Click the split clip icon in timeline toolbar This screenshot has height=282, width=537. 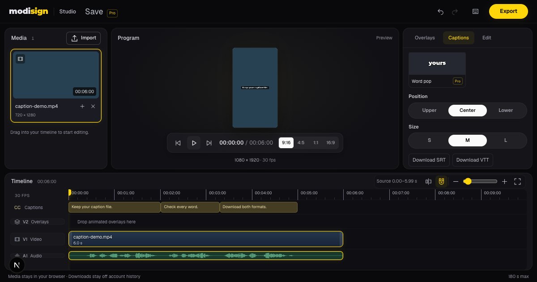tap(428, 181)
